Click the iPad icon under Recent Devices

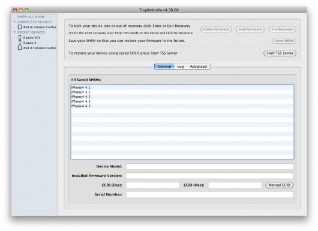tap(20, 48)
